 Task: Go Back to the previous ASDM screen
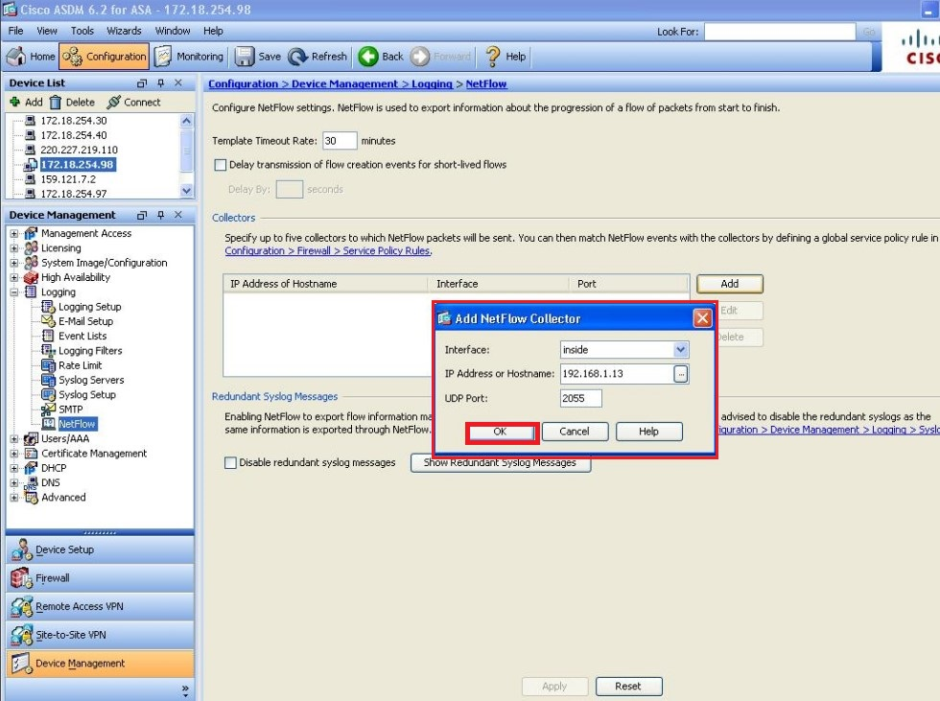click(x=380, y=56)
